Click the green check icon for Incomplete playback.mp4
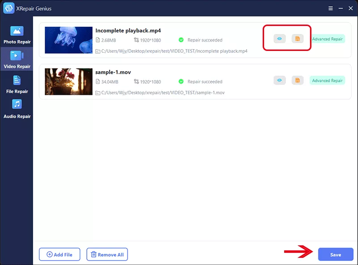358x265 pixels. pyautogui.click(x=181, y=40)
